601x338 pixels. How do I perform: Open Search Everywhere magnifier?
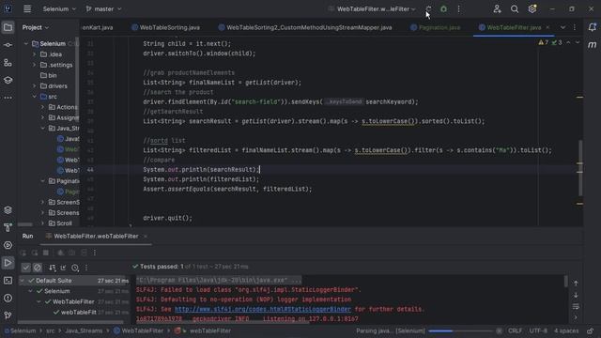(515, 8)
